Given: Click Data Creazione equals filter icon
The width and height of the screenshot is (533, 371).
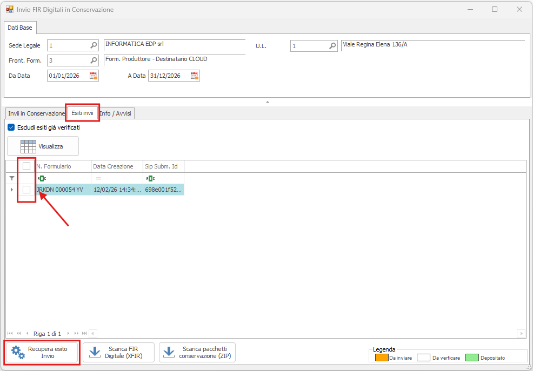Looking at the screenshot, I should [98, 178].
